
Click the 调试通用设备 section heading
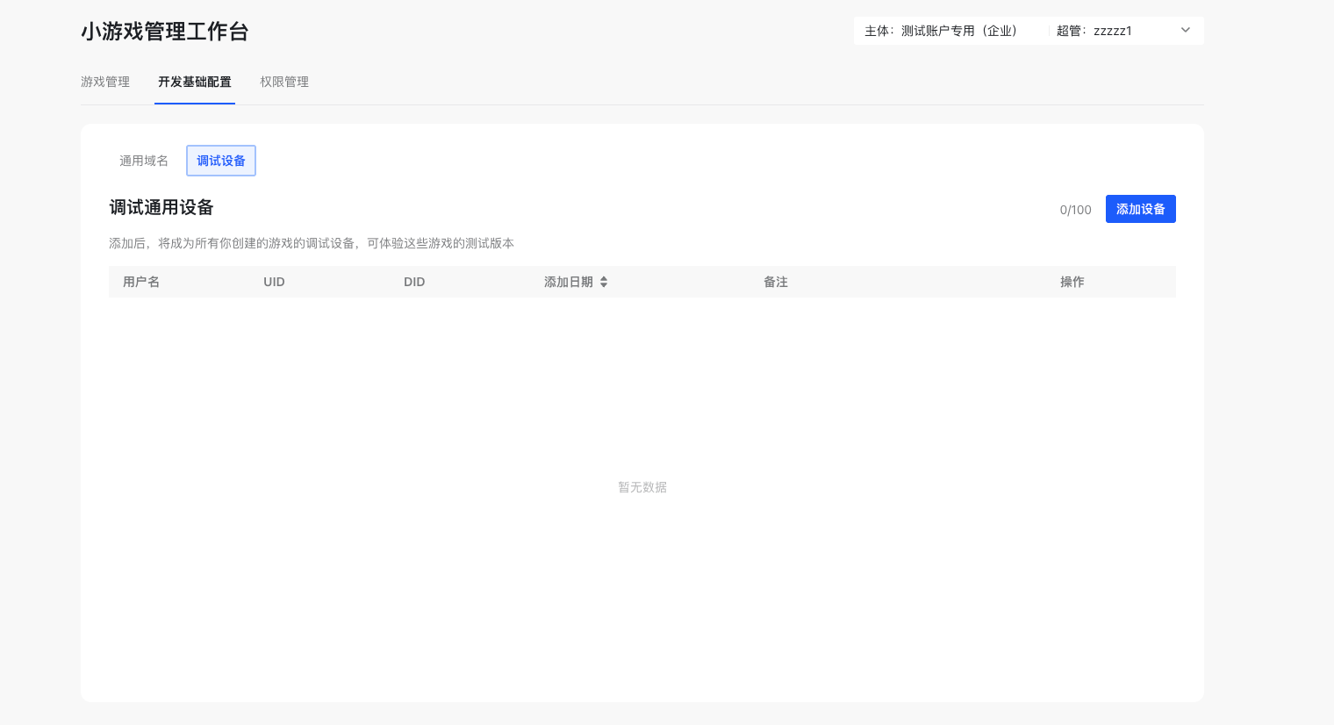(161, 207)
